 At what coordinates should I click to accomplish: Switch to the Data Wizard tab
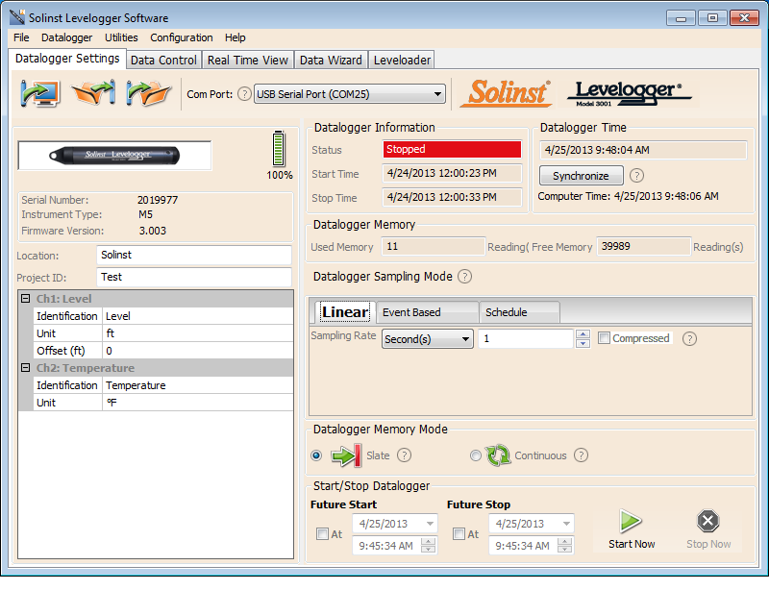pos(331,60)
